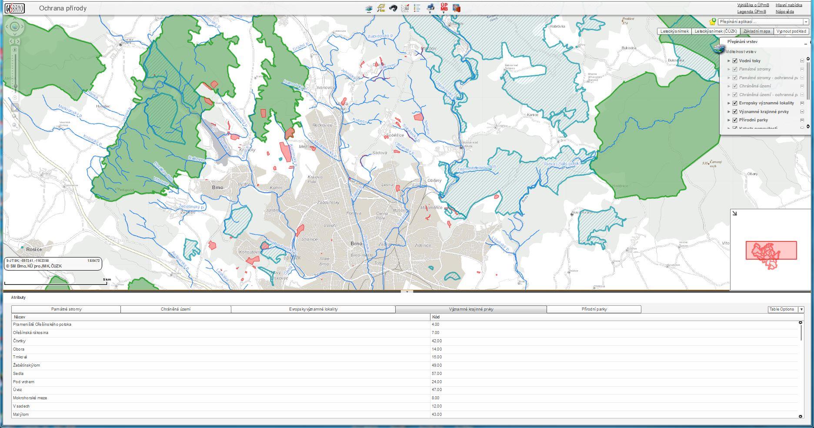The image size is (814, 428).
Task: Zoom in with plus button
Action: pyautogui.click(x=15, y=50)
